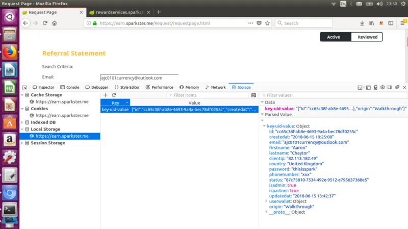Expand the __proto__ Object node
This screenshot has height=229, width=408.
pyautogui.click(x=266, y=212)
